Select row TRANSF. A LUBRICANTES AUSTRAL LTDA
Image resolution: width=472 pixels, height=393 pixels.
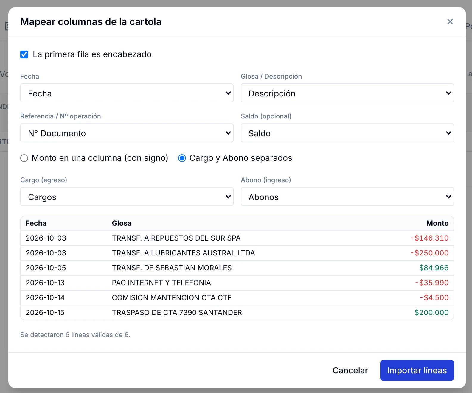237,253
